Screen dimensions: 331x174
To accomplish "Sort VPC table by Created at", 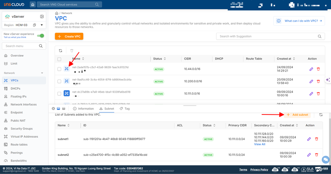I will tap(284, 59).
